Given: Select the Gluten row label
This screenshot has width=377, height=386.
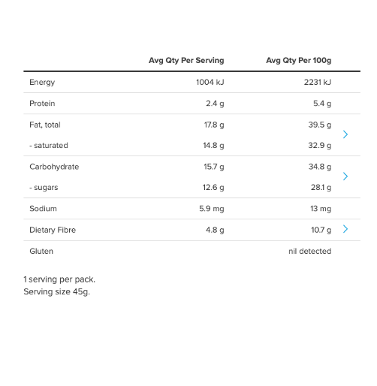Looking at the screenshot, I should pos(41,251).
